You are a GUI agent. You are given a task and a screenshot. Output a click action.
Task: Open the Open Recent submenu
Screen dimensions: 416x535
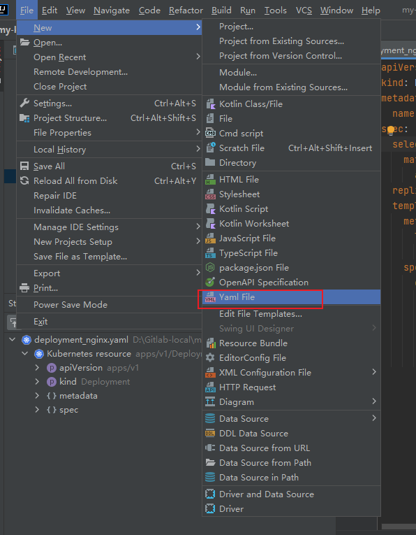pyautogui.click(x=109, y=57)
